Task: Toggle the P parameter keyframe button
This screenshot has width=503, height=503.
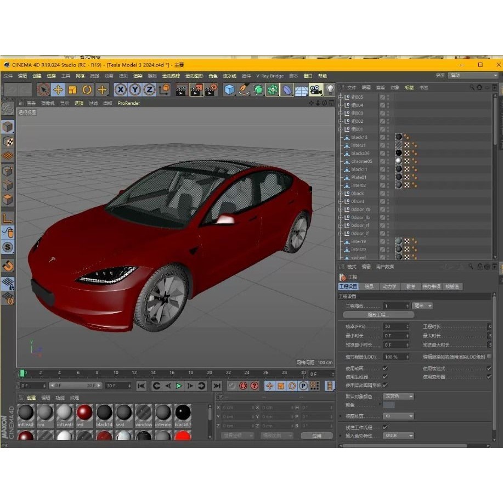Action: (x=303, y=386)
